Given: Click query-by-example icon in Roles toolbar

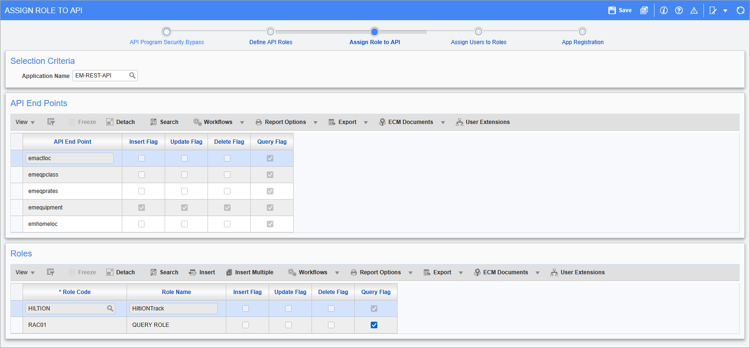Looking at the screenshot, I should (51, 272).
